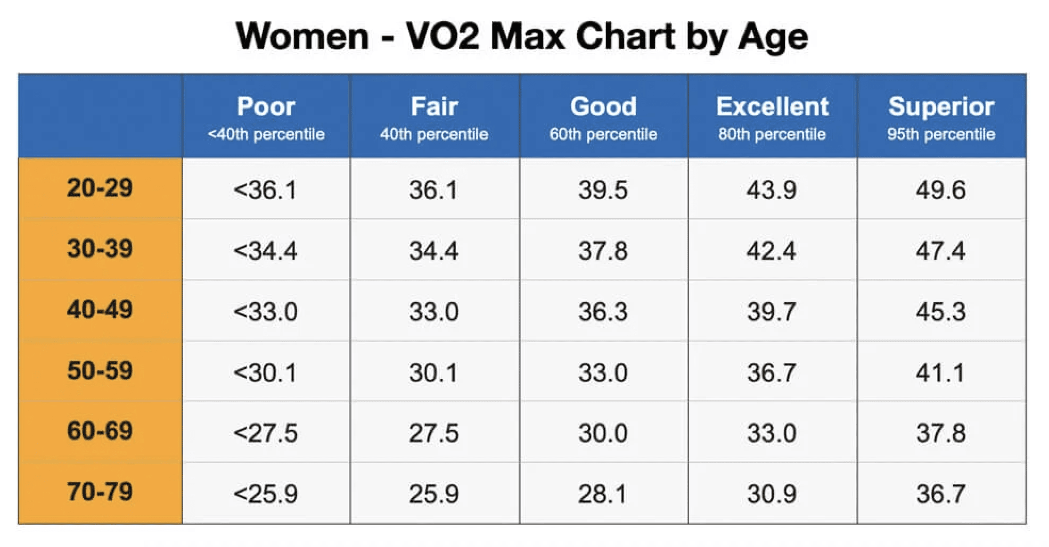Select the 41.1 Superior value cell
Viewport: 1049px width, 547px height.
coord(940,372)
